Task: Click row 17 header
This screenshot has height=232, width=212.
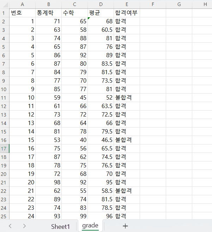Action: (4, 148)
